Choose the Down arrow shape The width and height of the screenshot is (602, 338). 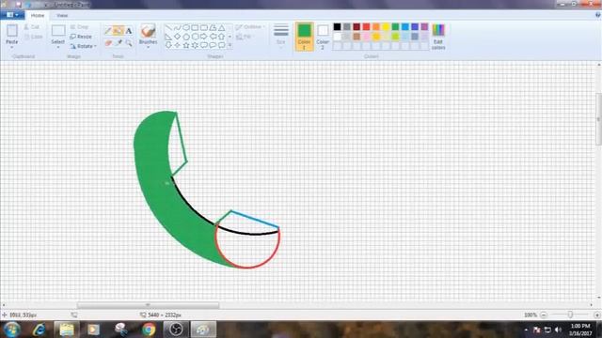168,45
